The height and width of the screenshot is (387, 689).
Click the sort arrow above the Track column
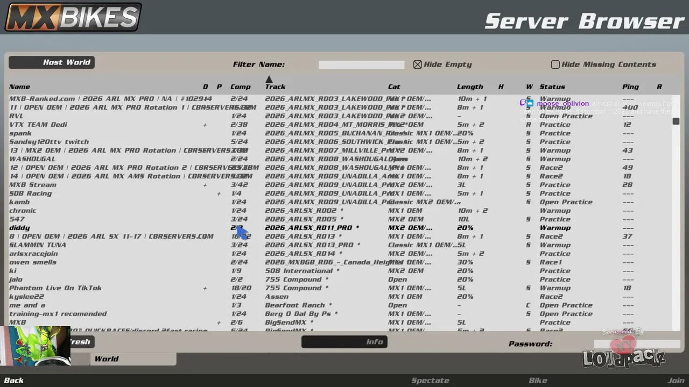[x=269, y=80]
